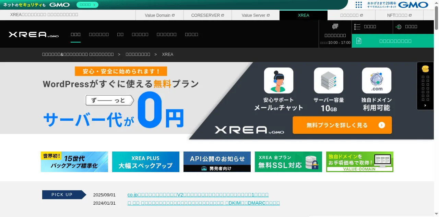Click the bulleted list icon in header

tap(357, 27)
